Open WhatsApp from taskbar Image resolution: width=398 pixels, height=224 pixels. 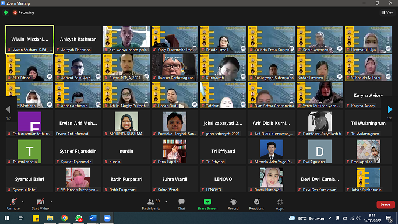click(x=79, y=218)
